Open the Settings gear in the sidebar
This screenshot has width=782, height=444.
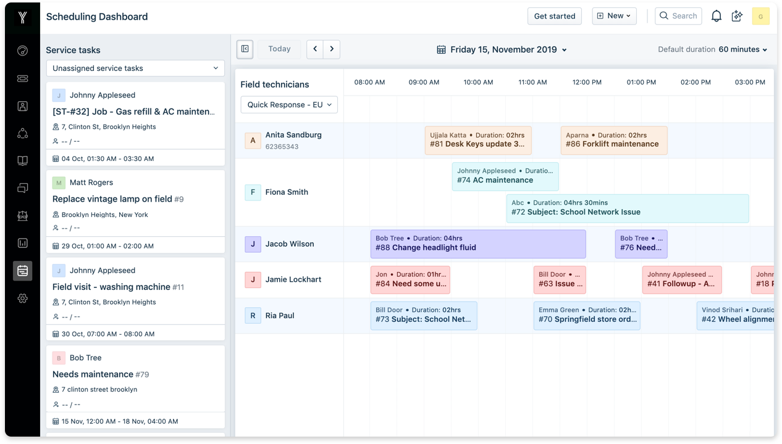(x=22, y=298)
